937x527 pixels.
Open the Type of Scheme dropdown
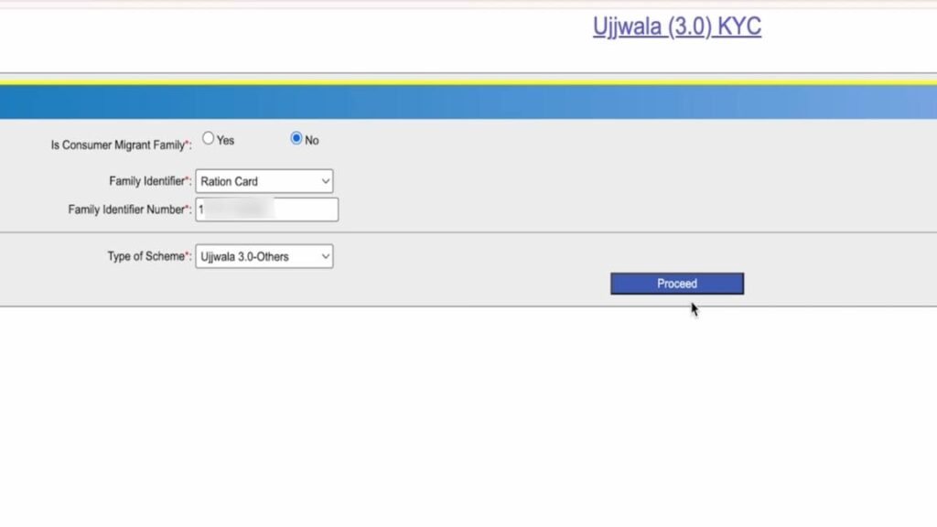coord(264,256)
